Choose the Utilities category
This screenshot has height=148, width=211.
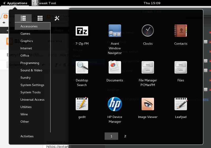(26, 107)
